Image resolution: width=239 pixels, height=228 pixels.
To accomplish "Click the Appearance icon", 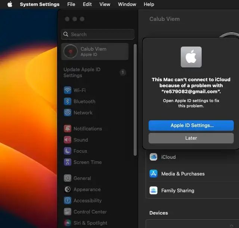I will click(x=68, y=190).
